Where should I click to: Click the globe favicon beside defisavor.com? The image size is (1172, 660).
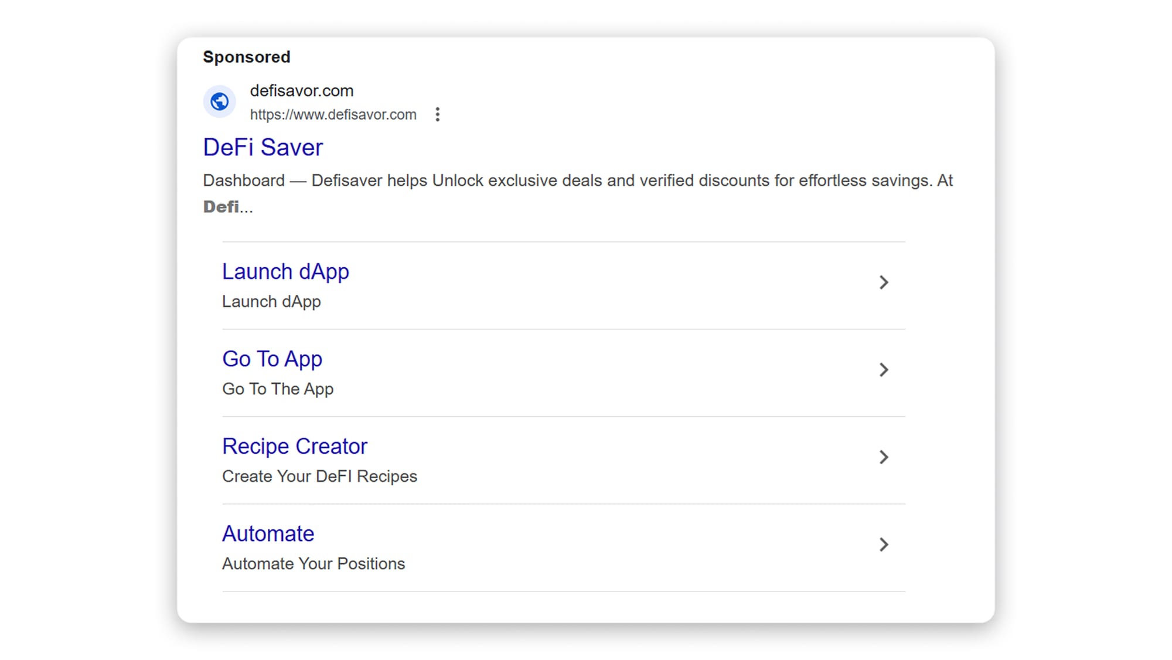point(219,102)
